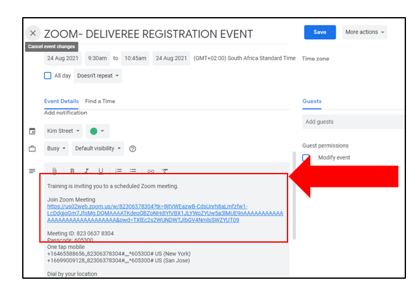Click the blue Save button
This screenshot has width=418, height=287.
point(320,32)
